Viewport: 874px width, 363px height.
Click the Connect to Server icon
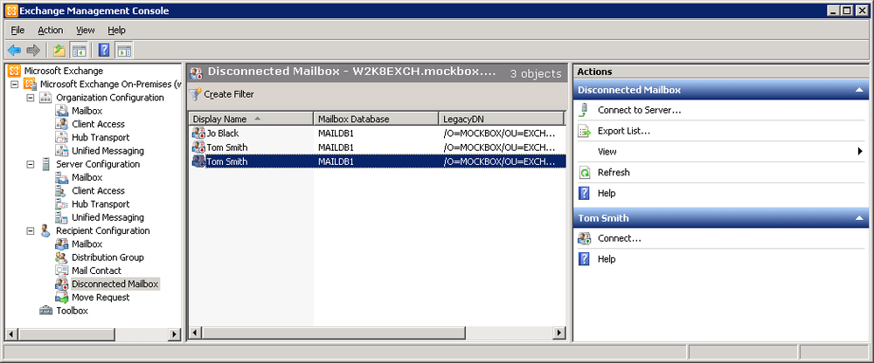coord(584,110)
